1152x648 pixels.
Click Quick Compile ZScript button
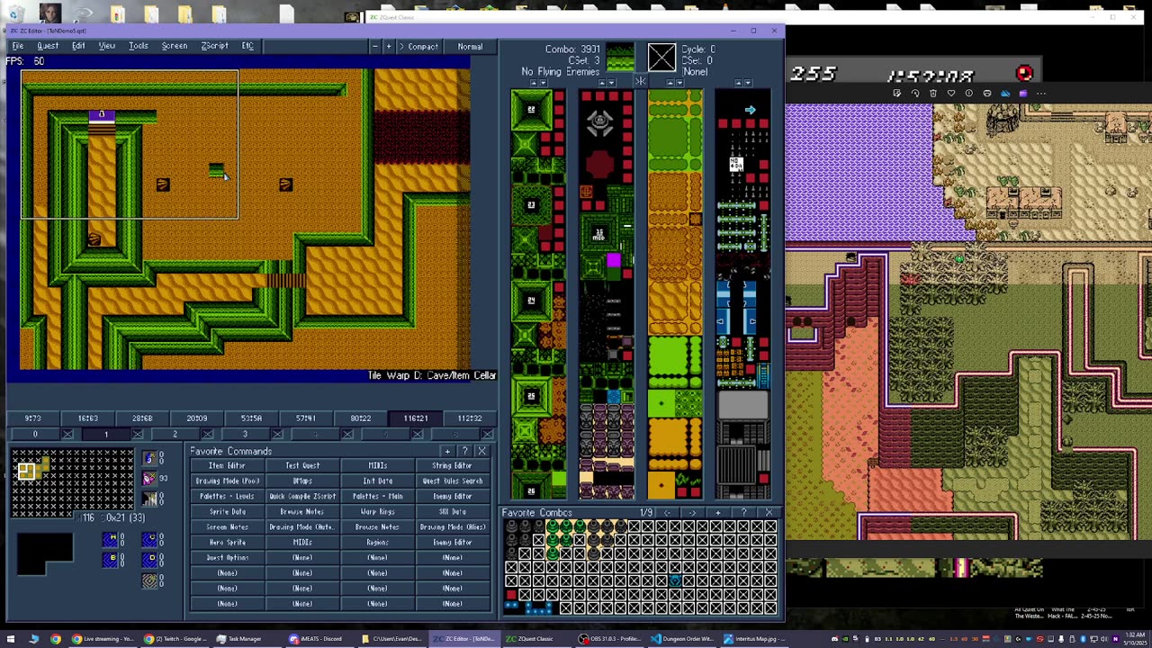[302, 496]
